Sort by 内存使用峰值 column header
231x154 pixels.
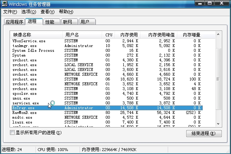pos(159,35)
